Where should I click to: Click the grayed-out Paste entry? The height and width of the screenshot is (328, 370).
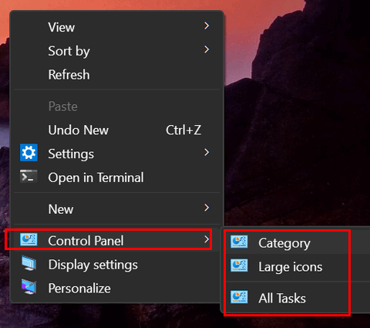[x=63, y=107]
